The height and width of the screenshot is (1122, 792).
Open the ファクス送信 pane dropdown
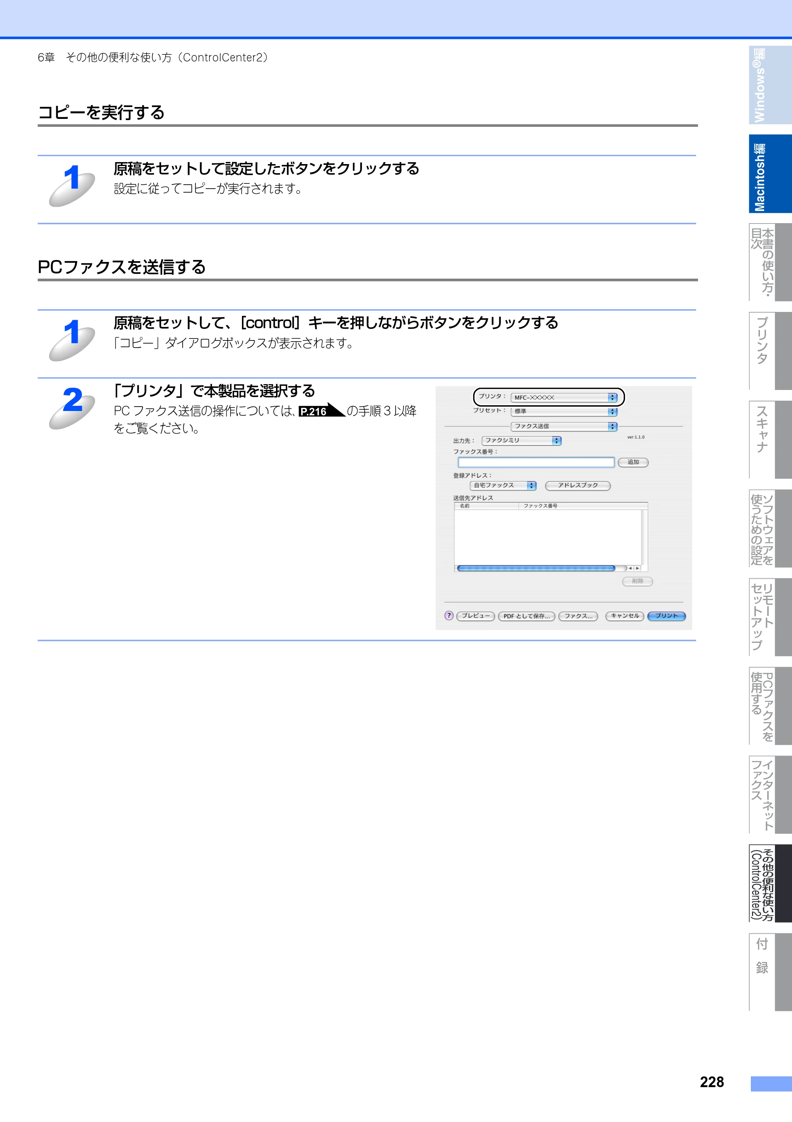pos(564,426)
